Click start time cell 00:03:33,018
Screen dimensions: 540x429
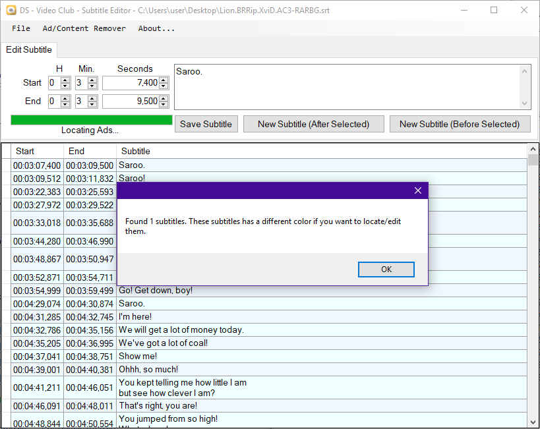pos(37,223)
